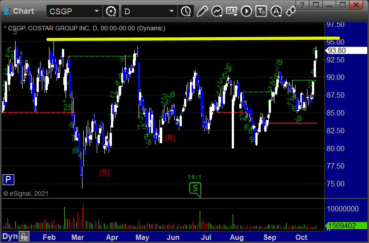Click the Jun label on time axis

[x=173, y=237]
